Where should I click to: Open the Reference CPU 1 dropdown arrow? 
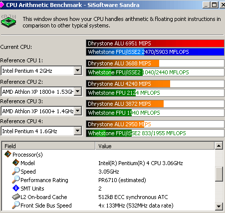click(x=77, y=70)
